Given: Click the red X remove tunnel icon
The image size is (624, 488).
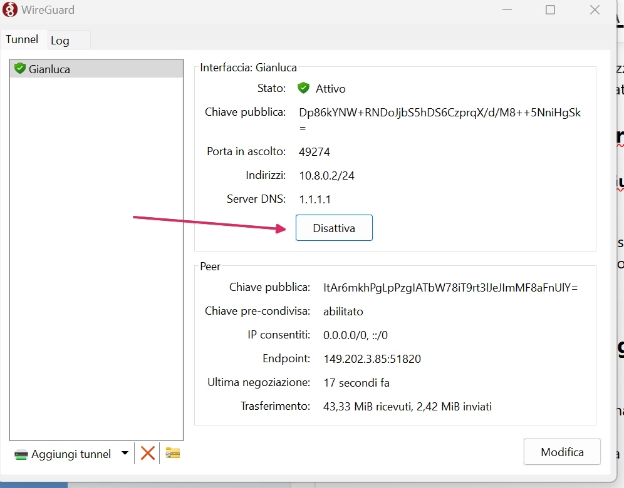Looking at the screenshot, I should pos(148,453).
